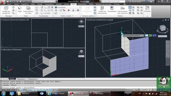This screenshot has width=171, height=96.
Task: Select the Orbit tool in Navegar panel
Action: click(x=13, y=10)
